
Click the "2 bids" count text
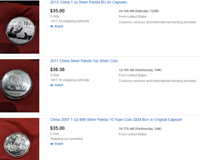coord(55,75)
